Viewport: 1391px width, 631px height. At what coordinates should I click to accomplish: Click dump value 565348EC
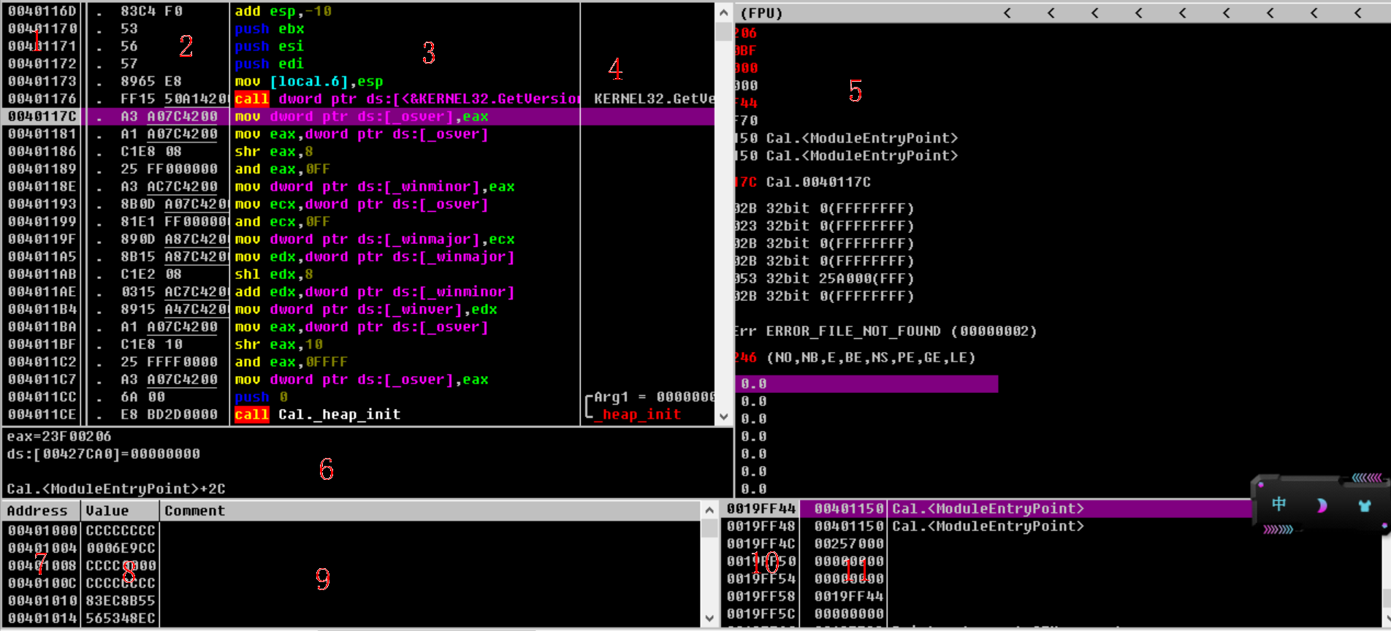pos(121,618)
